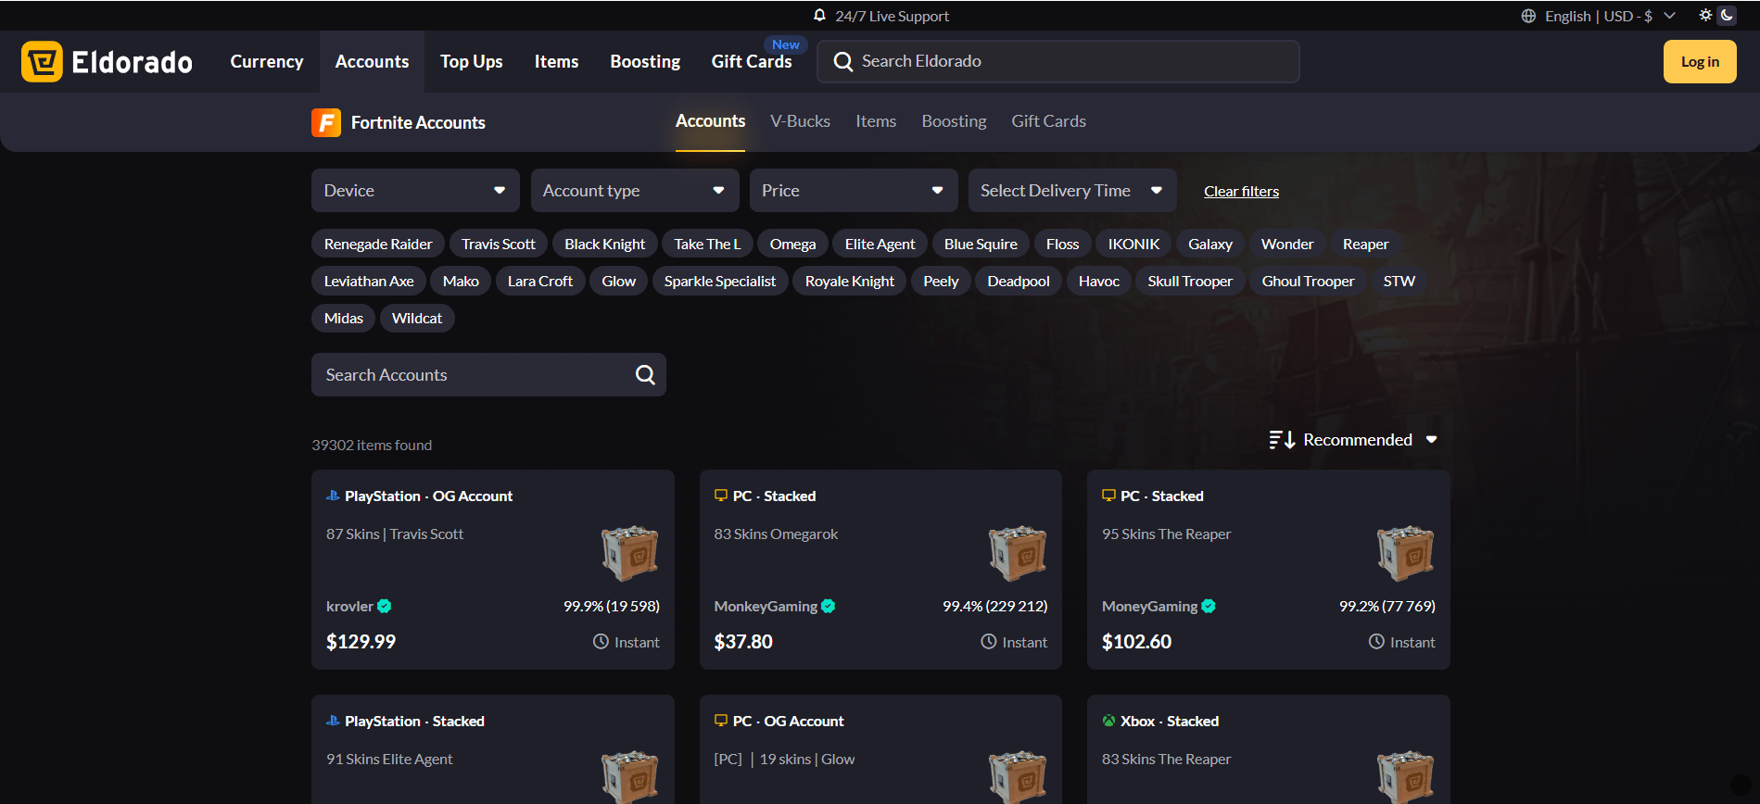
Task: Expand the Account type dropdown
Action: [634, 191]
